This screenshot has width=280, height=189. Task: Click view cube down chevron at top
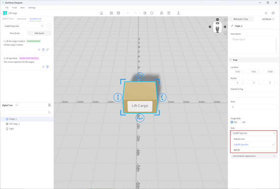[217, 19]
